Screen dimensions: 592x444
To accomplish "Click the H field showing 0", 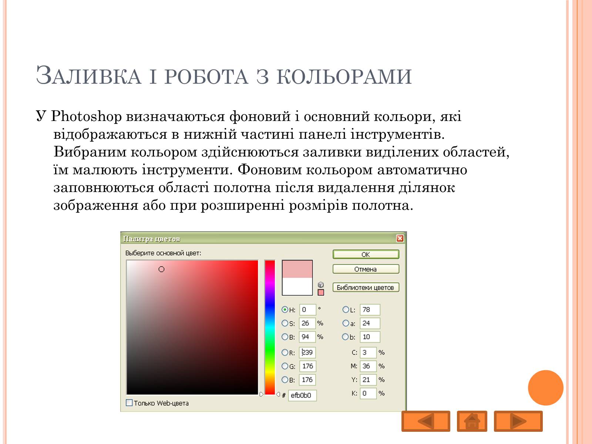I will coord(308,310).
